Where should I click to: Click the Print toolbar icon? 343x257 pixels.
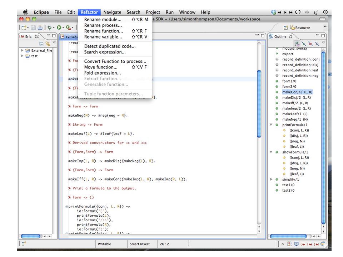[40, 27]
